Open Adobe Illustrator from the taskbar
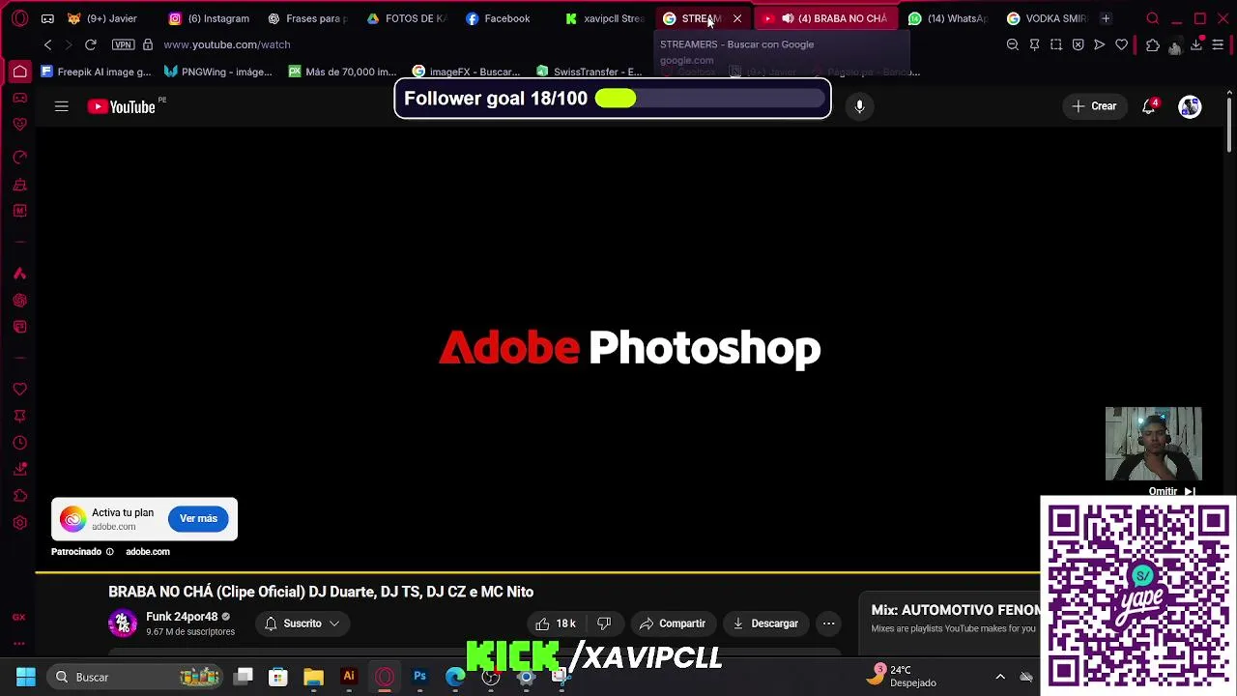 tap(349, 677)
